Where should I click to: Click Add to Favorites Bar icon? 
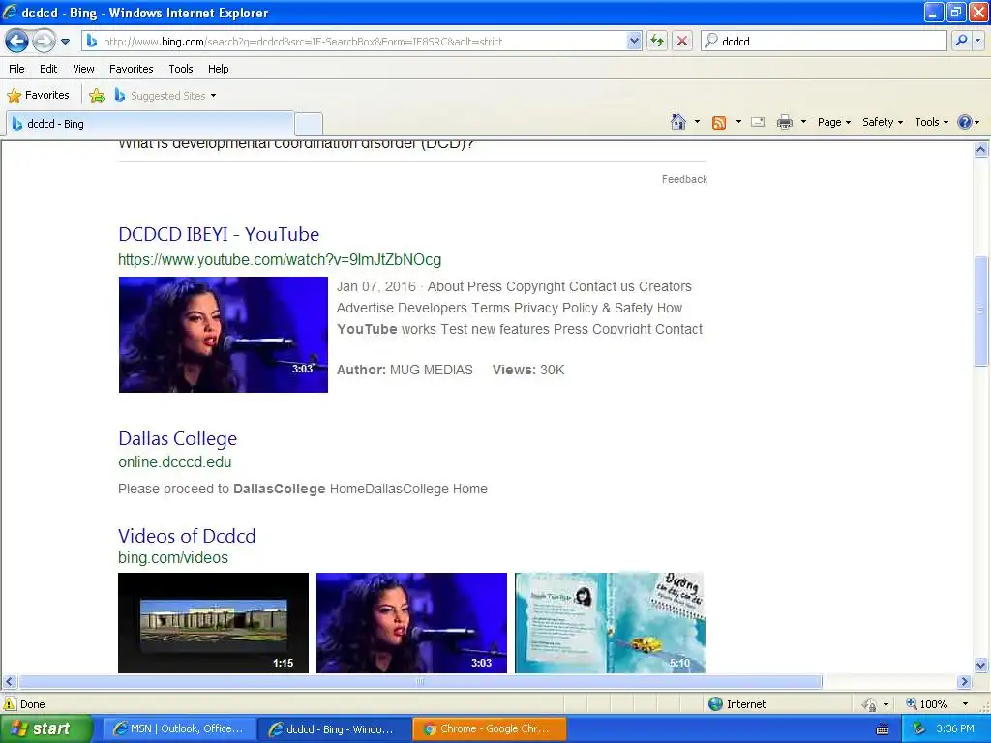point(97,96)
